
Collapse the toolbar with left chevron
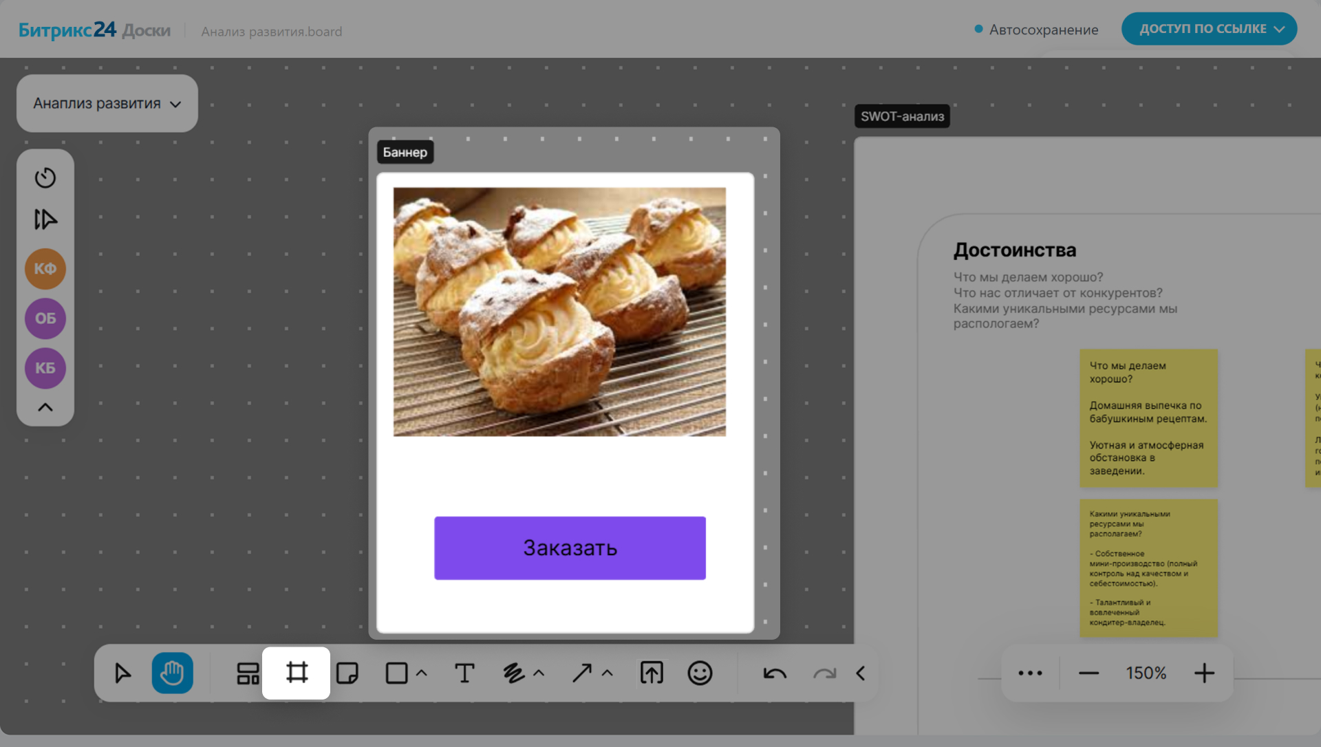[860, 673]
